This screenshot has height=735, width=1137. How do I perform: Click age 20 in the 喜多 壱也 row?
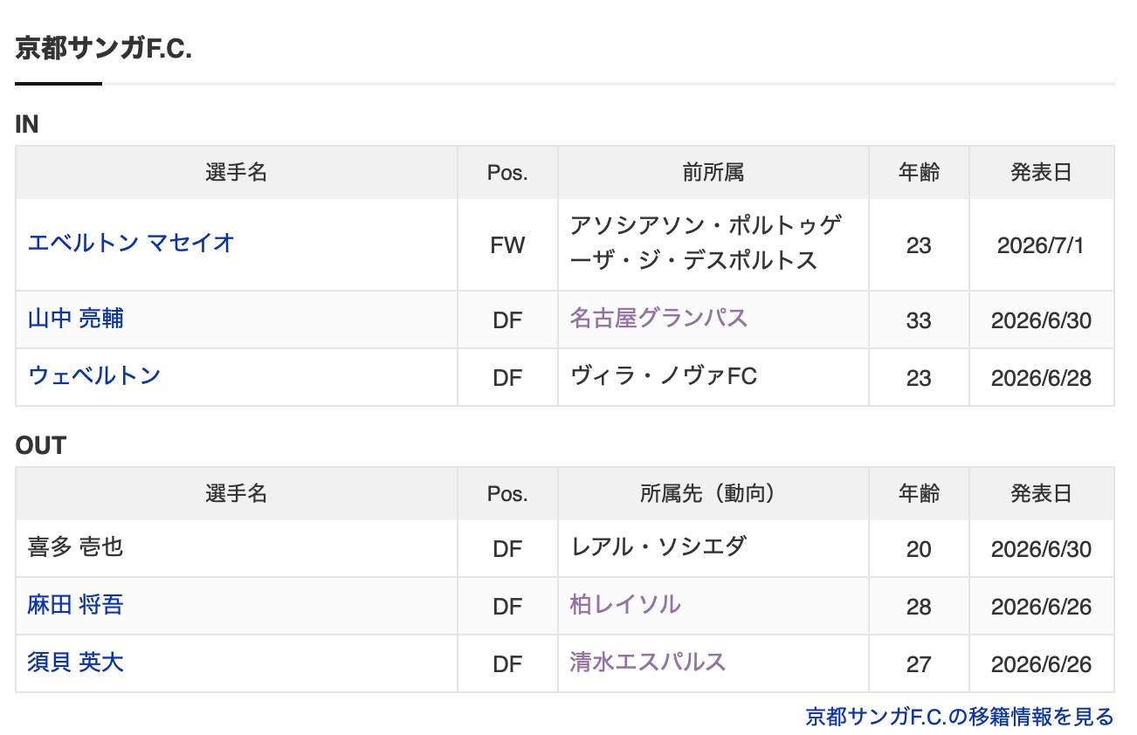coord(919,549)
